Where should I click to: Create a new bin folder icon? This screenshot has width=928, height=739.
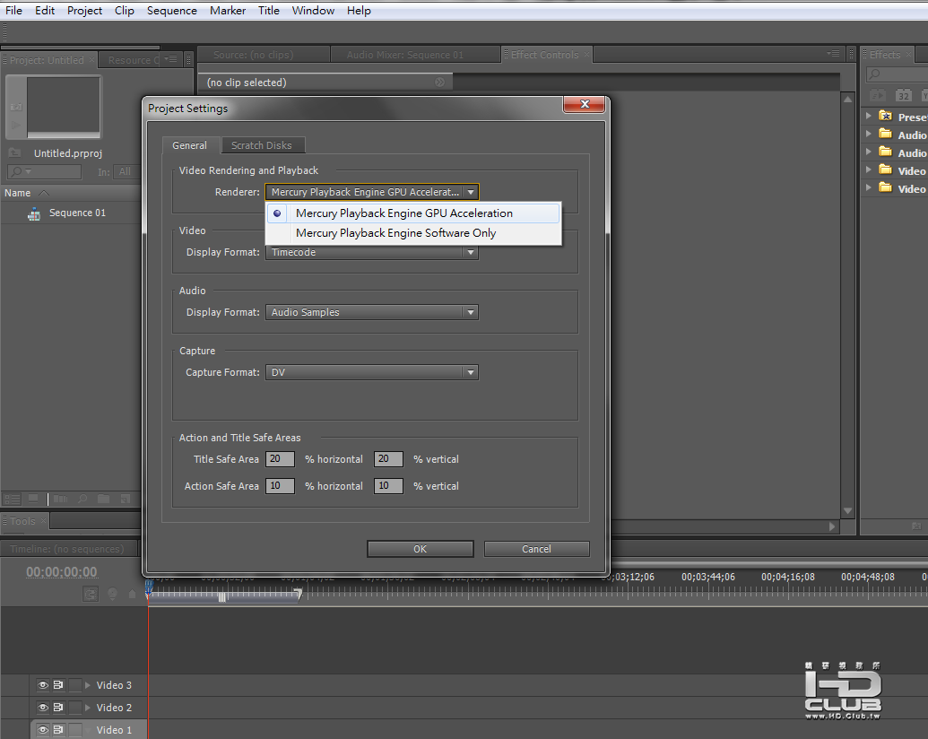(x=104, y=500)
